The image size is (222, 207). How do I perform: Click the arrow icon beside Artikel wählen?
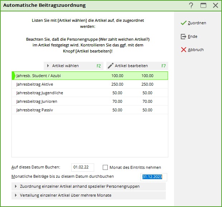48,66
